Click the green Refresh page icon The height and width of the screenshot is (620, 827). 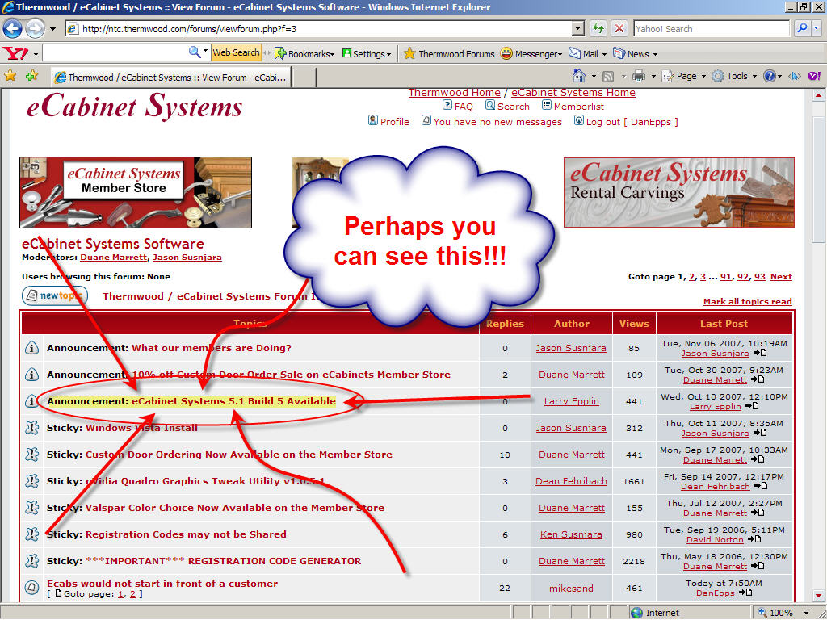[598, 28]
